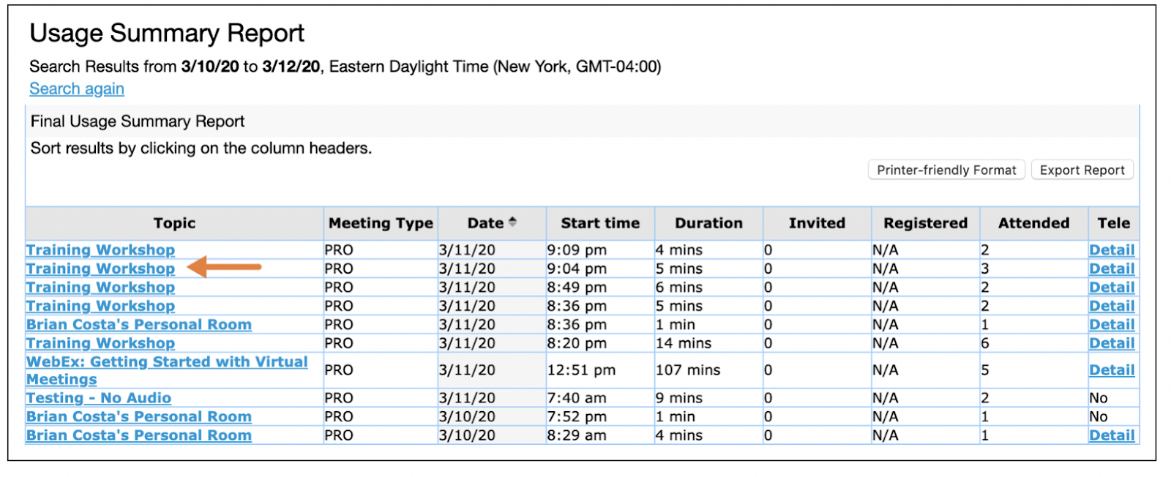The width and height of the screenshot is (1171, 477).
Task: Sort by the Invited column header
Action: click(817, 223)
